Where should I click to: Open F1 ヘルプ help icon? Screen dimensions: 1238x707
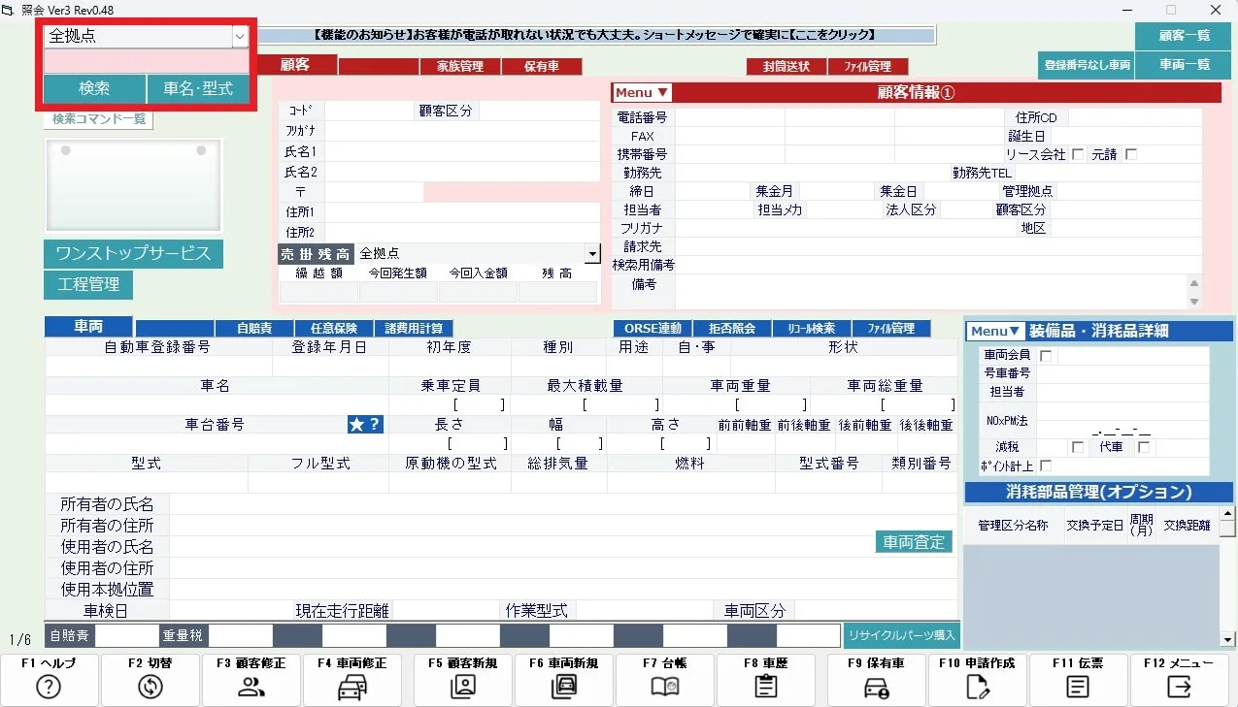[49, 687]
